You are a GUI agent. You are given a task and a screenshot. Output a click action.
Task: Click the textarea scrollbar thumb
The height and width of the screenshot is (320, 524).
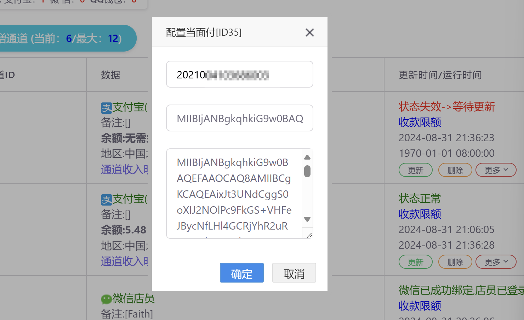(x=307, y=171)
